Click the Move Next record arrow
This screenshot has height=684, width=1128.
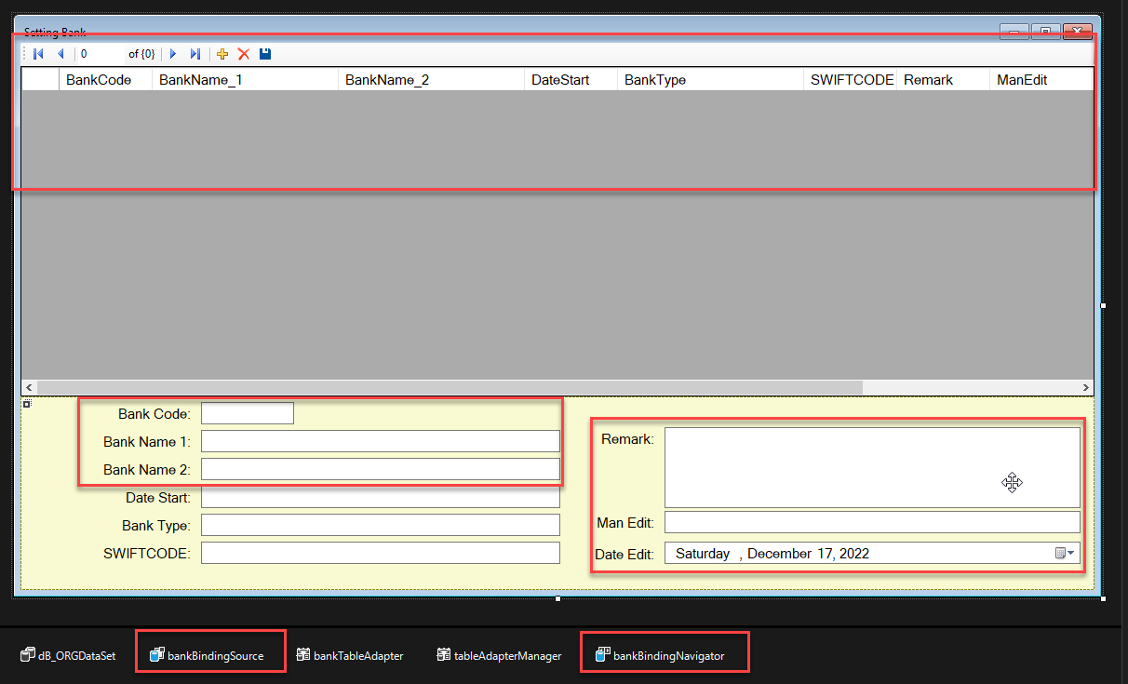tap(173, 54)
